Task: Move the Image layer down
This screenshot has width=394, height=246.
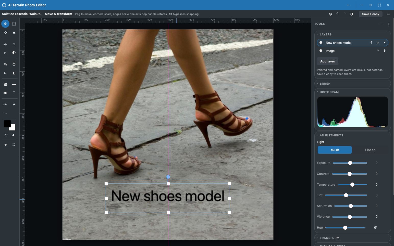Action: (x=385, y=51)
